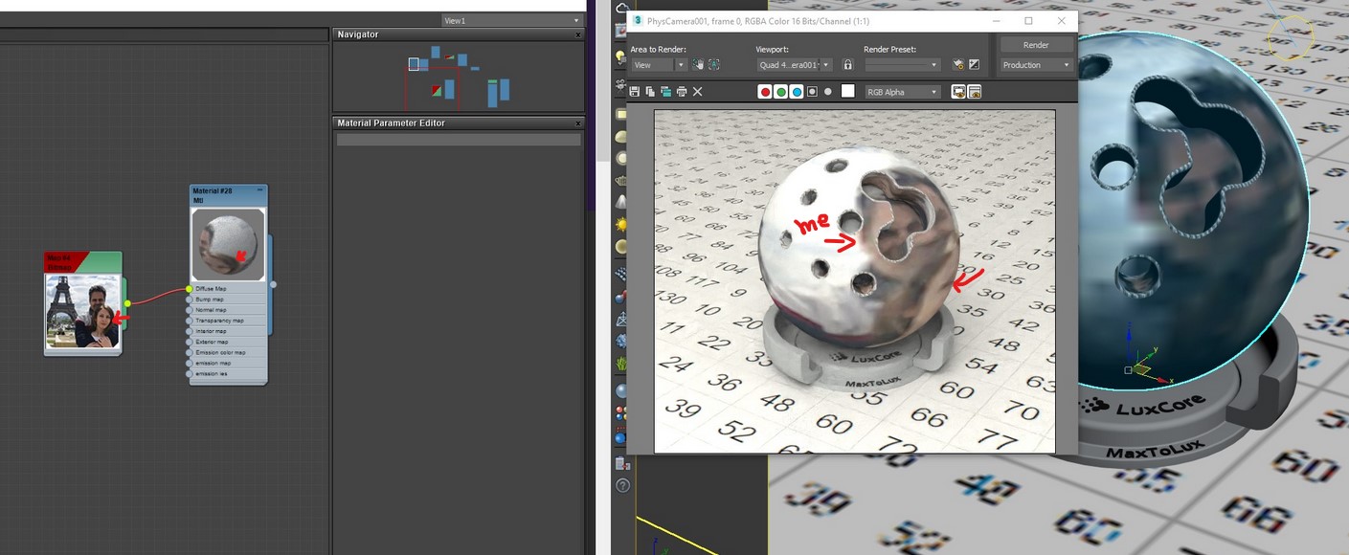Open the View1 dropdown in material editor
This screenshot has height=555, width=1349.
coord(512,20)
